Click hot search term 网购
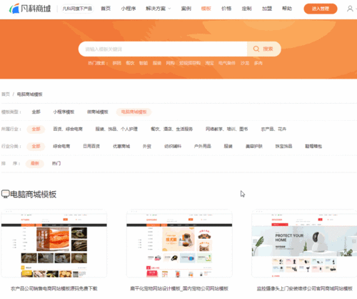The image size is (357, 299). tap(171, 63)
